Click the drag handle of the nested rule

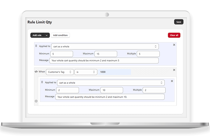[42, 82]
